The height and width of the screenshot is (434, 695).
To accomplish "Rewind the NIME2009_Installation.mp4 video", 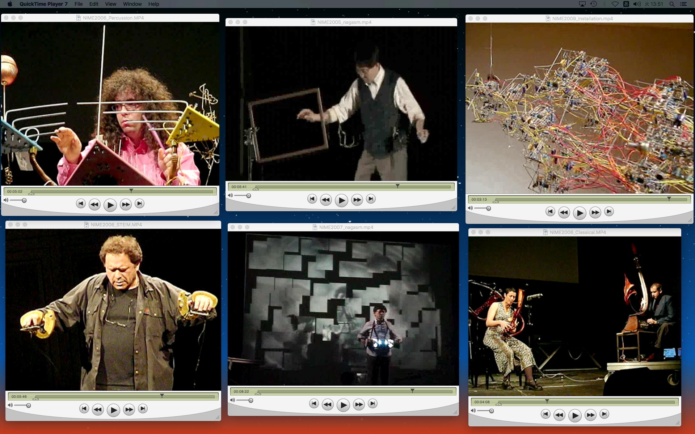I will [x=564, y=213].
